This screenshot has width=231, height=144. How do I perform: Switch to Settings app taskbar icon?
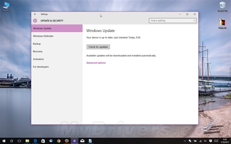(75, 141)
